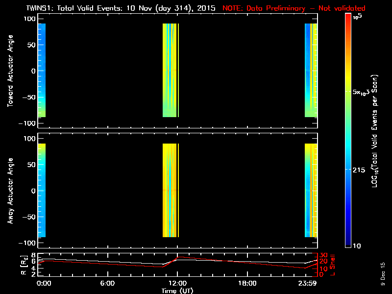Select the 6:00 time tick label
Viewport: 392px width, 294px height.
coord(108,283)
